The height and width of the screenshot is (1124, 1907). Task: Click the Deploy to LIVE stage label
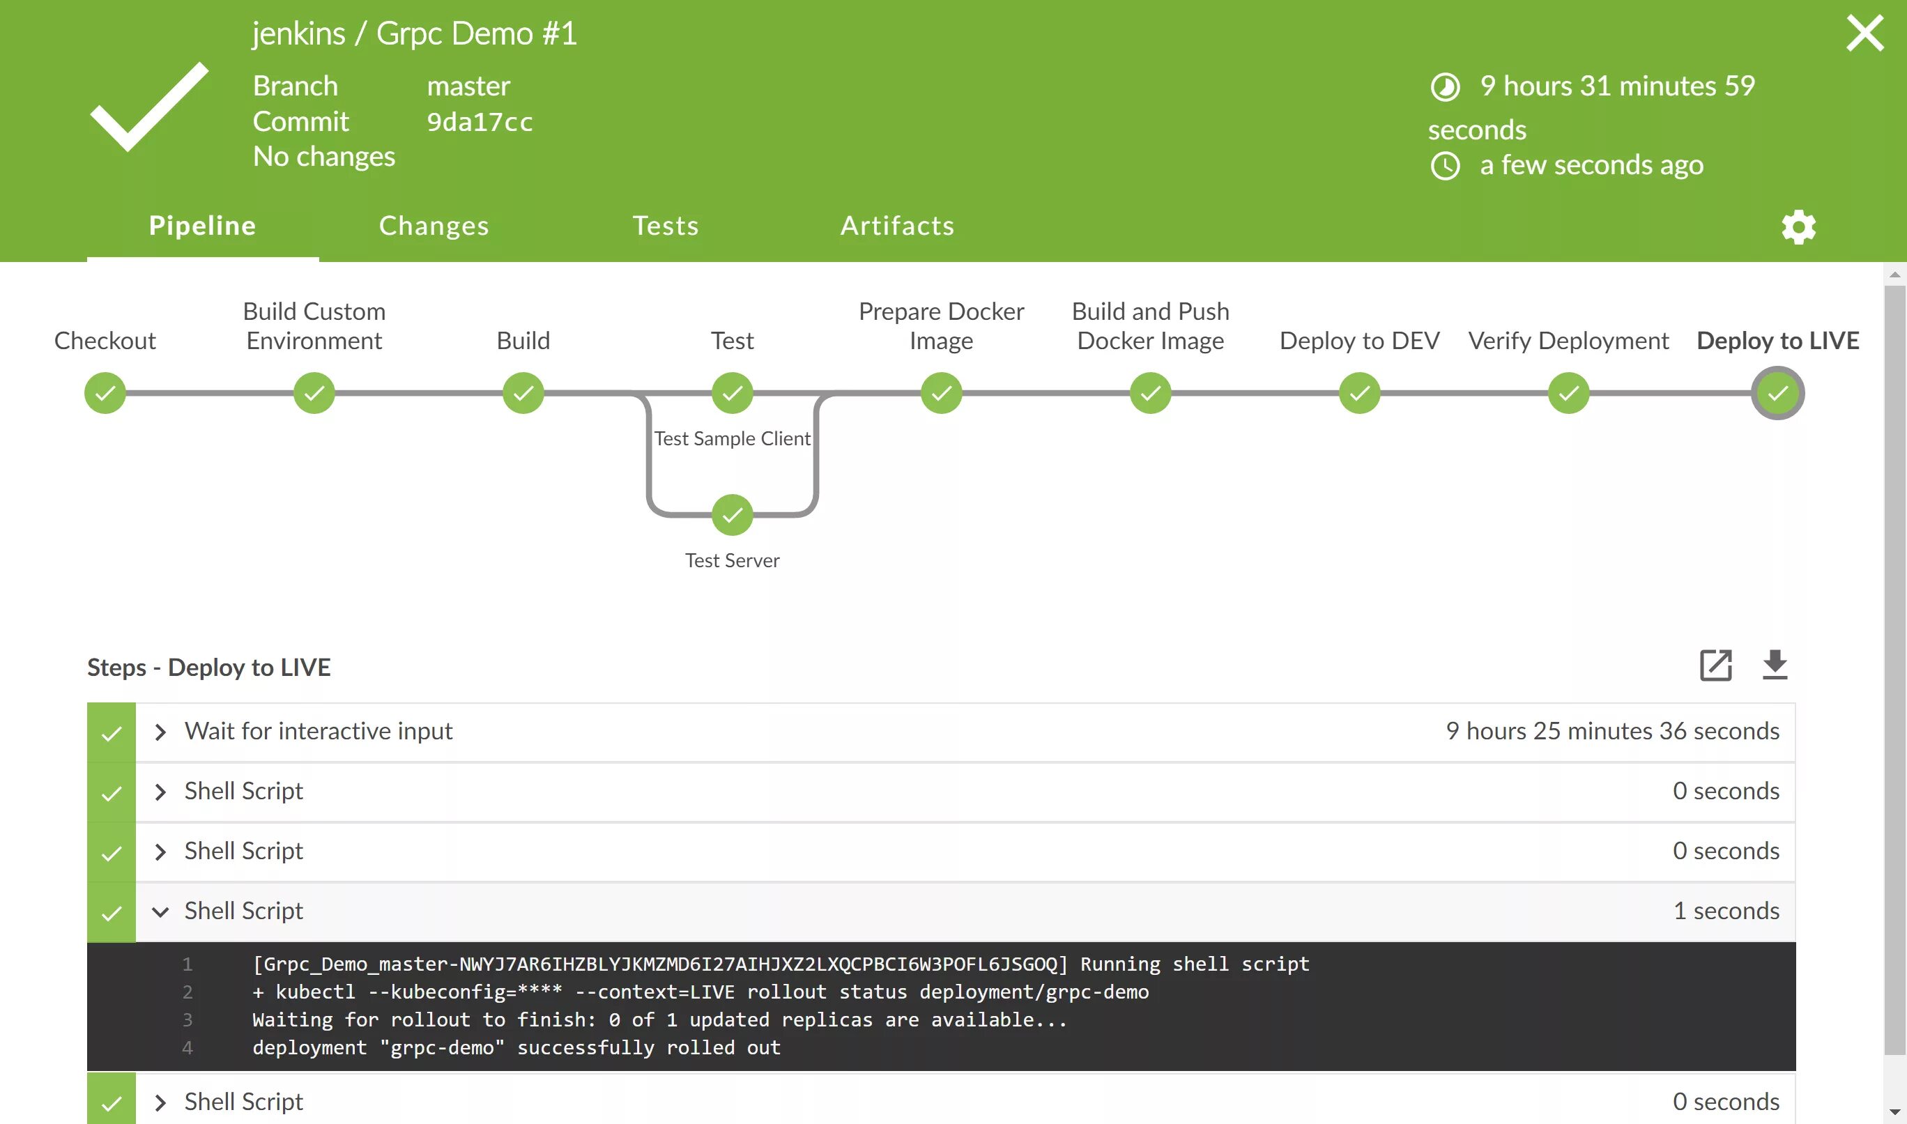click(1777, 341)
